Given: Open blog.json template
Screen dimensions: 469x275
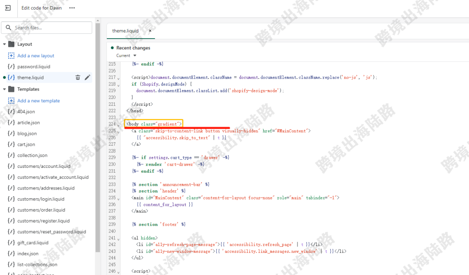Looking at the screenshot, I should [27, 134].
